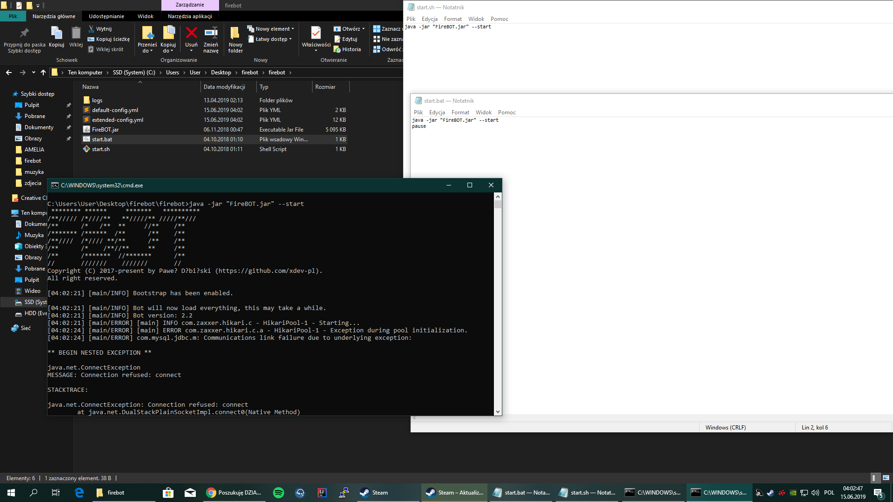Click the up-arrow parent folder button

[43, 73]
